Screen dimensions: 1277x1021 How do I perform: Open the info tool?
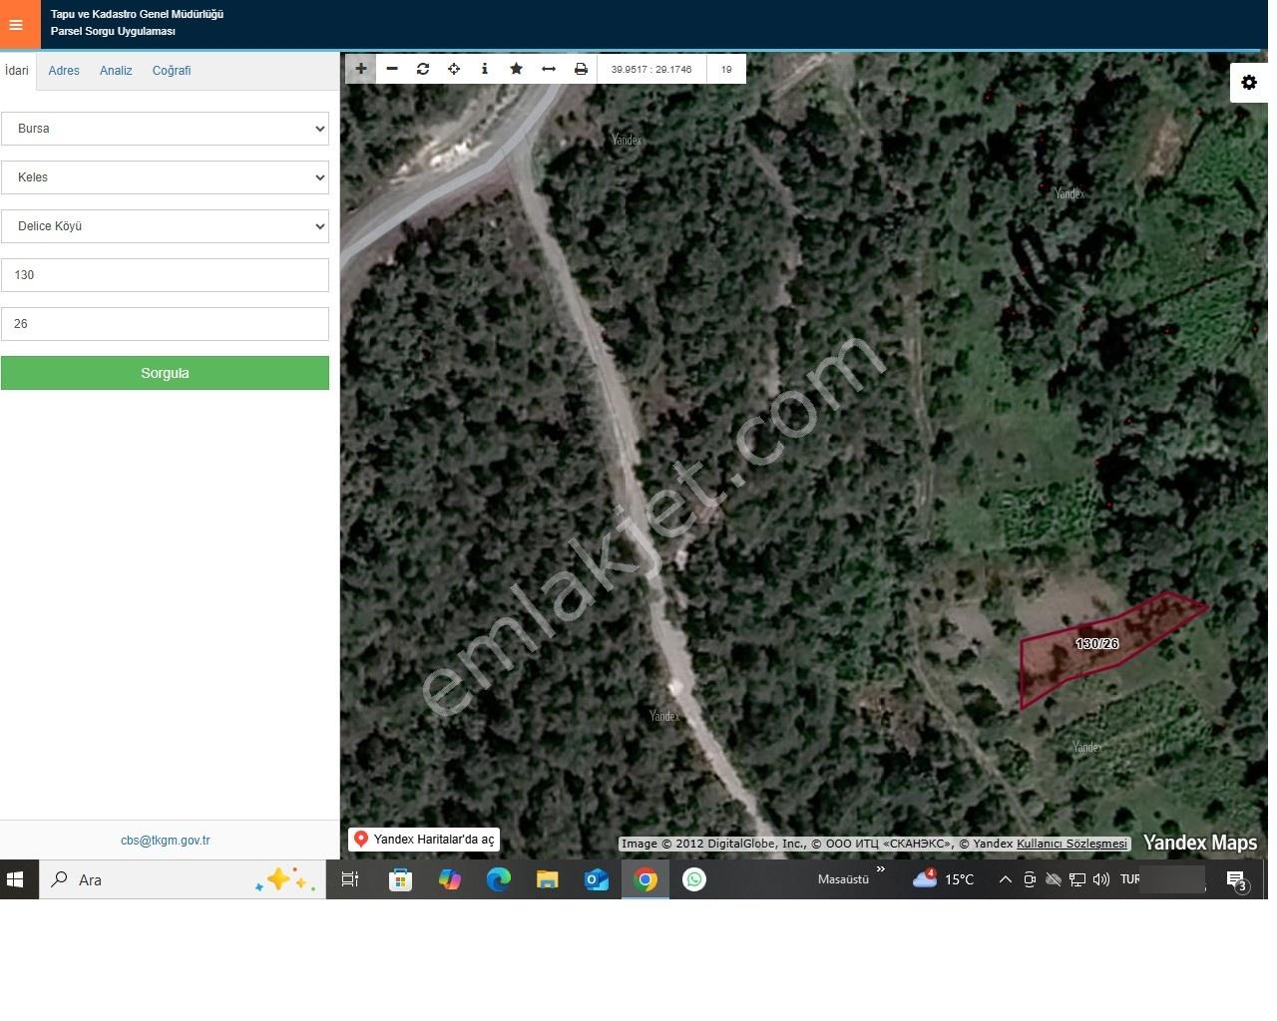[x=485, y=69]
